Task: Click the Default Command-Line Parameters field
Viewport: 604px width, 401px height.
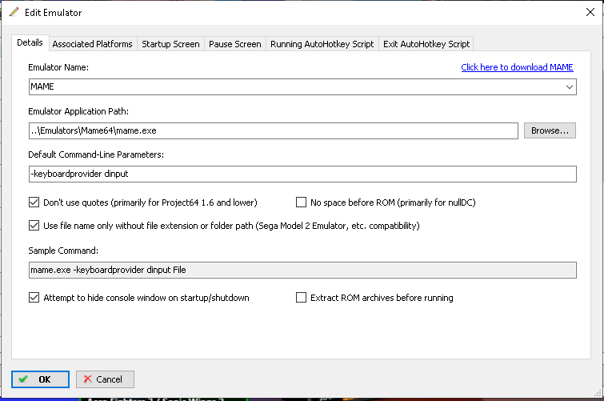Action: tap(302, 174)
